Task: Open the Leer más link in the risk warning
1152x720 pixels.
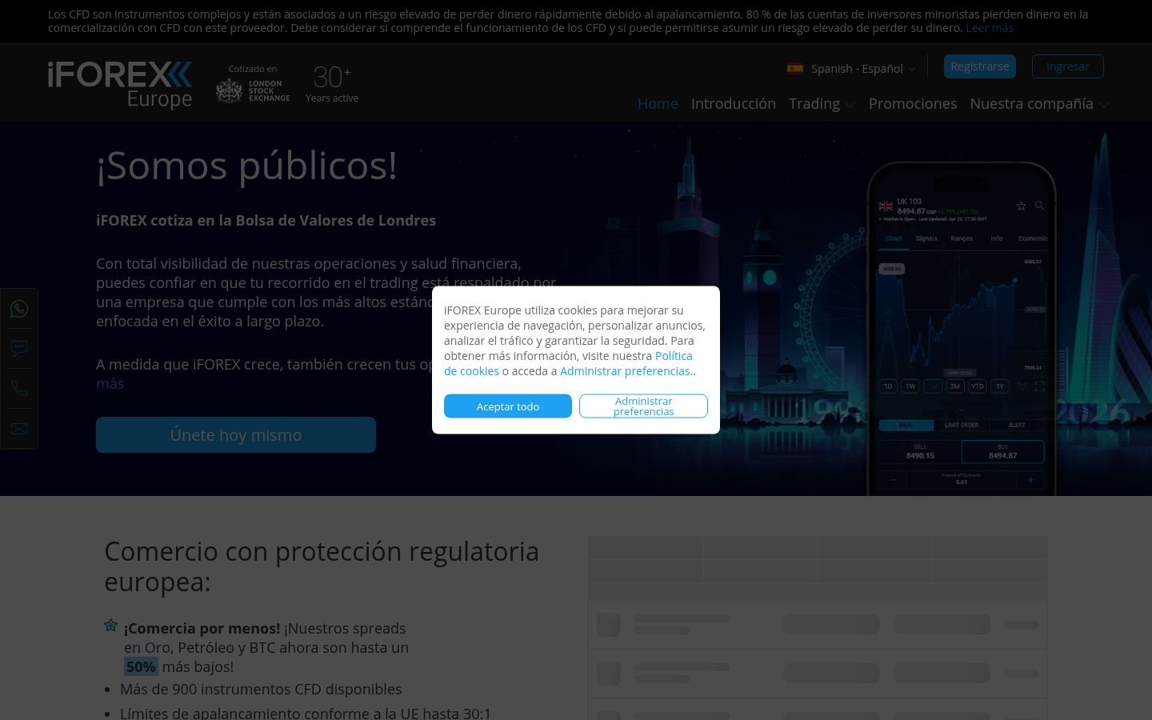Action: [x=990, y=28]
